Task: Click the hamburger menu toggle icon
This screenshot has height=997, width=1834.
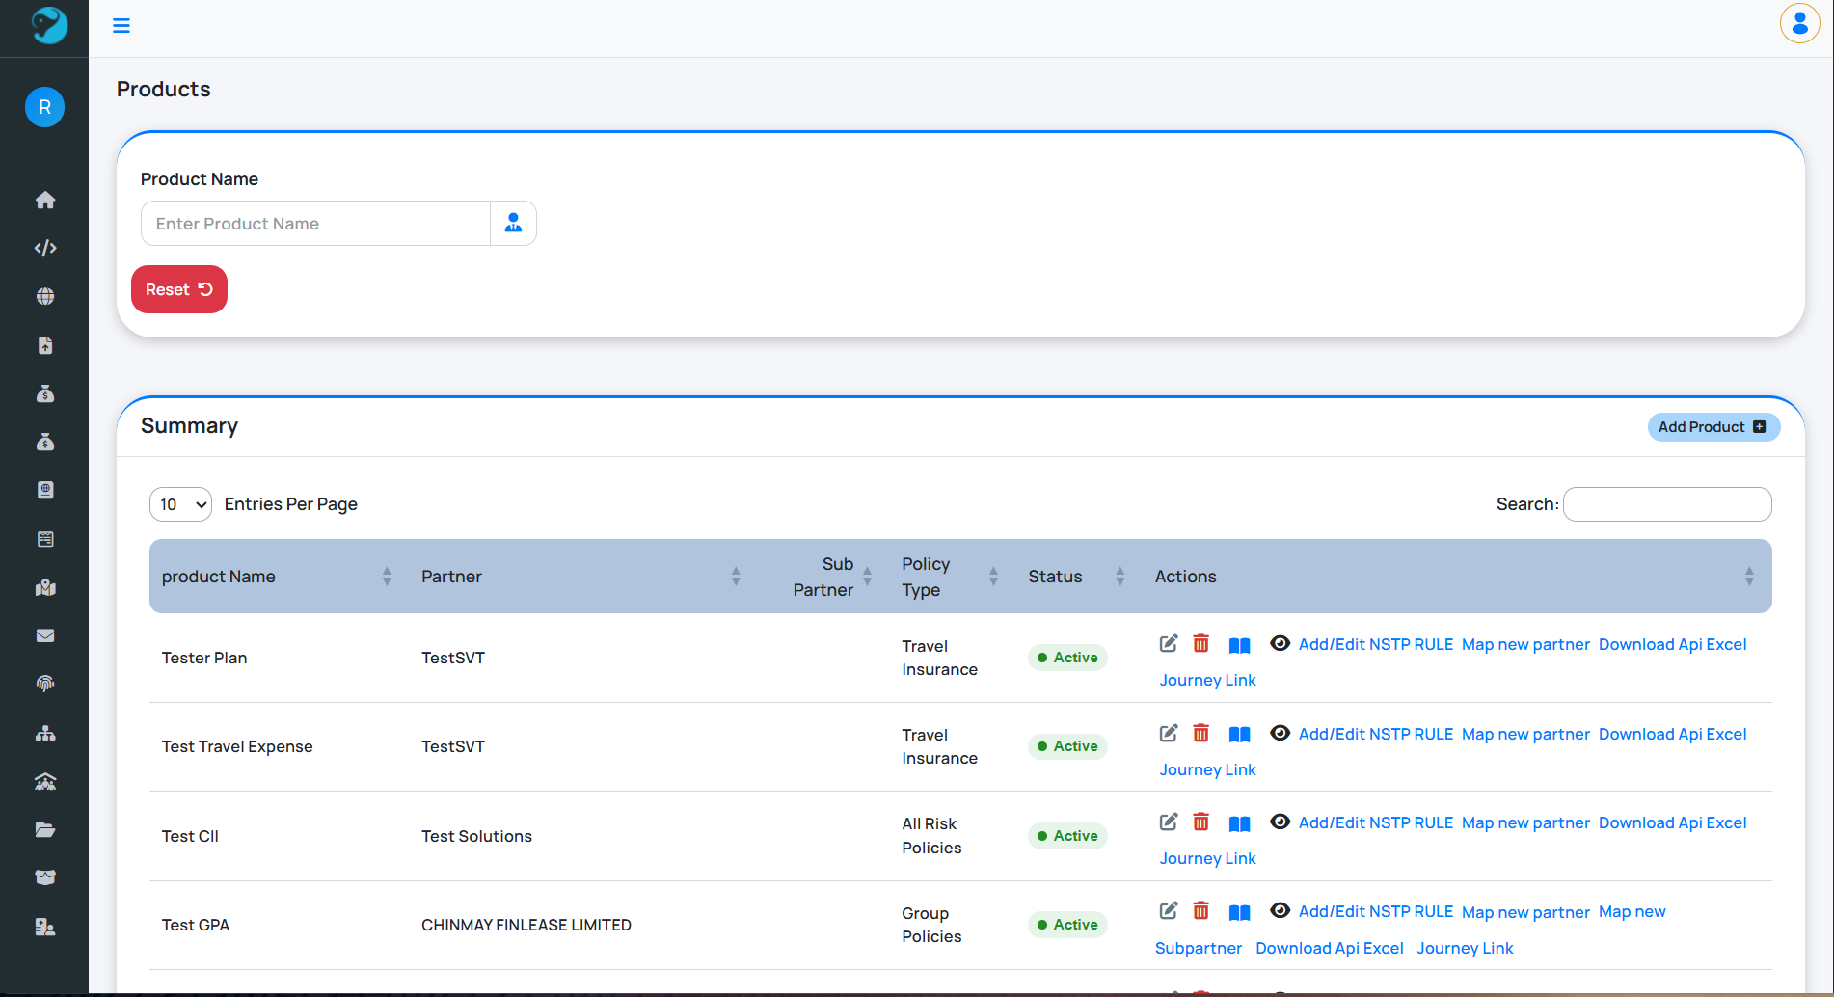Action: 121,26
